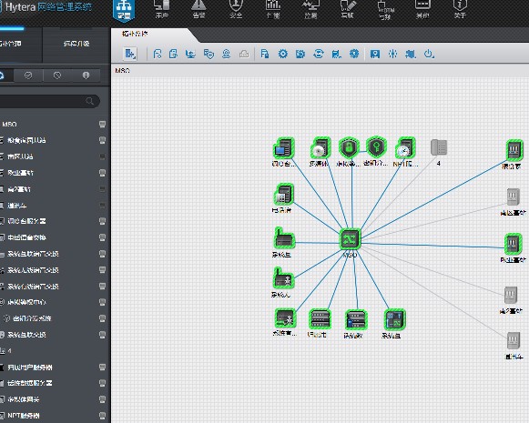The width and height of the screenshot is (529, 423).
Task: Toggle the exclamation status filter in sidebar
Action: tap(86, 76)
